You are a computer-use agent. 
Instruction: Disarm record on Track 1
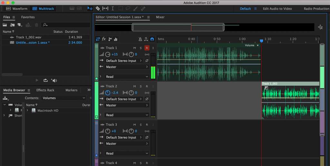147,48
